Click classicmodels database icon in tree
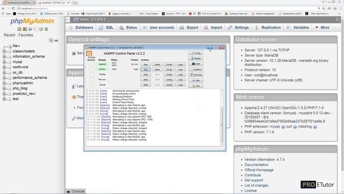The image size is (344, 194). click(9, 51)
